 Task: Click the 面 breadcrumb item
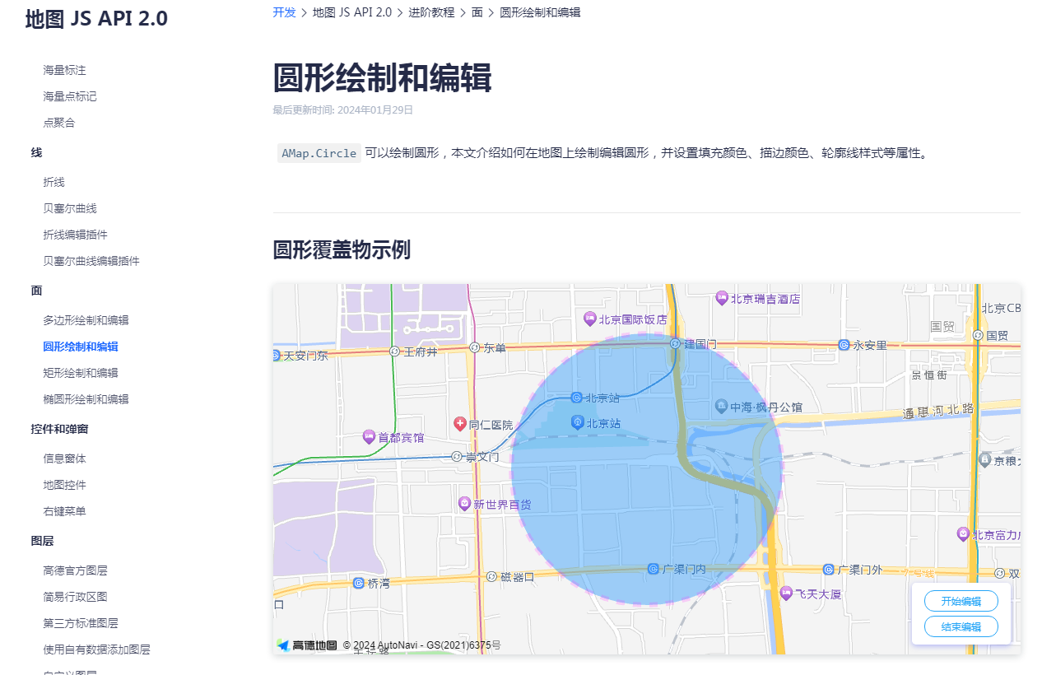tap(477, 12)
